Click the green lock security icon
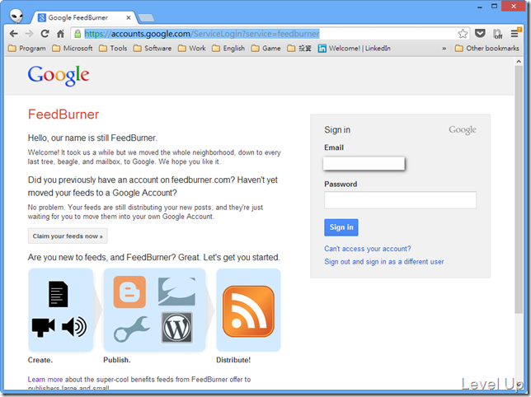 click(x=78, y=34)
